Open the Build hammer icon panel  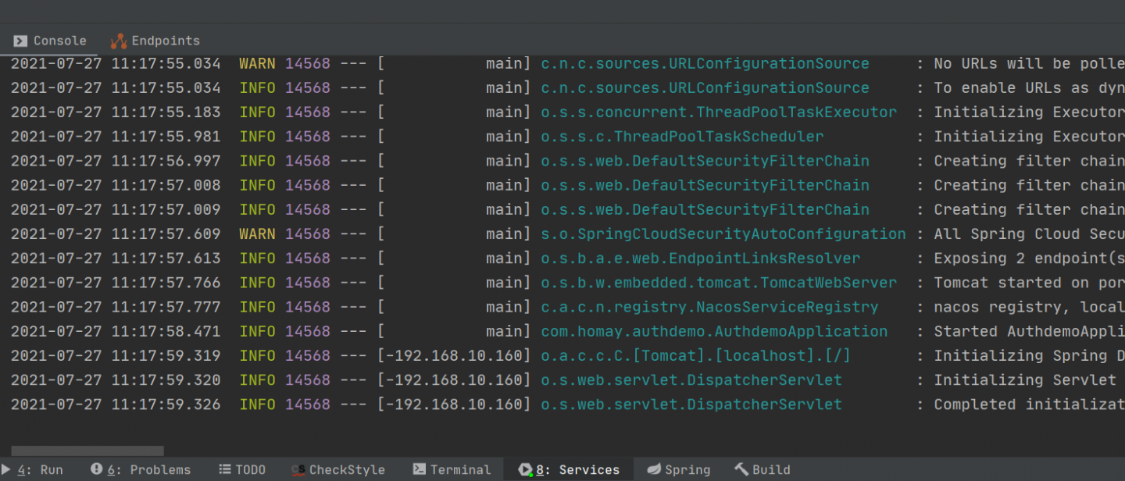(x=741, y=469)
